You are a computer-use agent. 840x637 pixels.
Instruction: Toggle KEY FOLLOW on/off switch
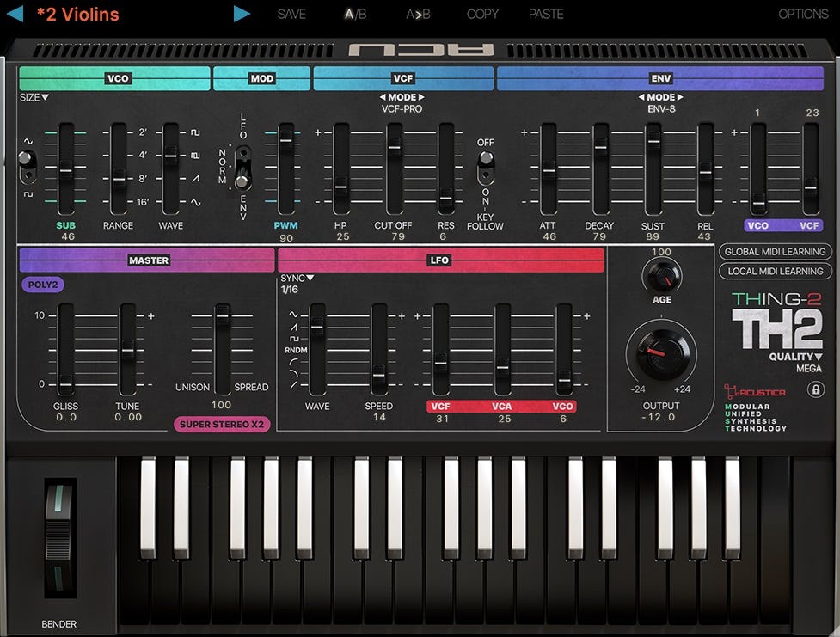[486, 167]
